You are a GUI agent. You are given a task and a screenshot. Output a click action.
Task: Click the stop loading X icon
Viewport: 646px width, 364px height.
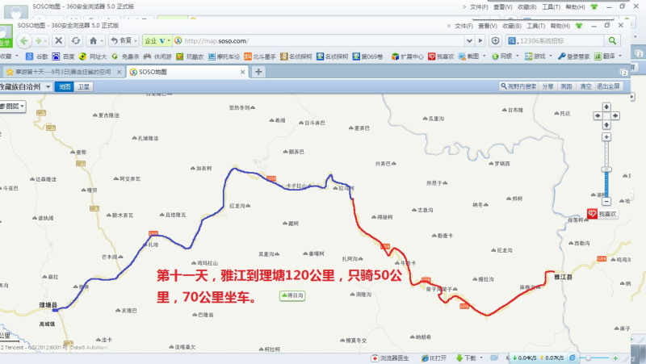(x=59, y=40)
